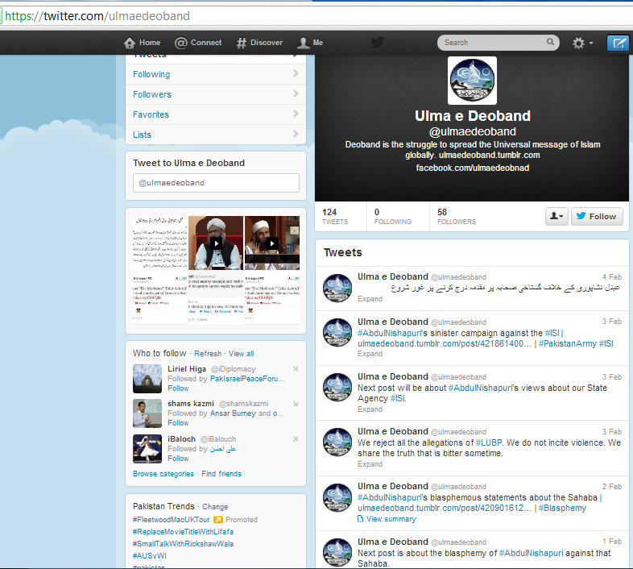The width and height of the screenshot is (633, 569).
Task: Open the #ReplaceMovieTitleWithLifafa trend
Action: (x=184, y=532)
